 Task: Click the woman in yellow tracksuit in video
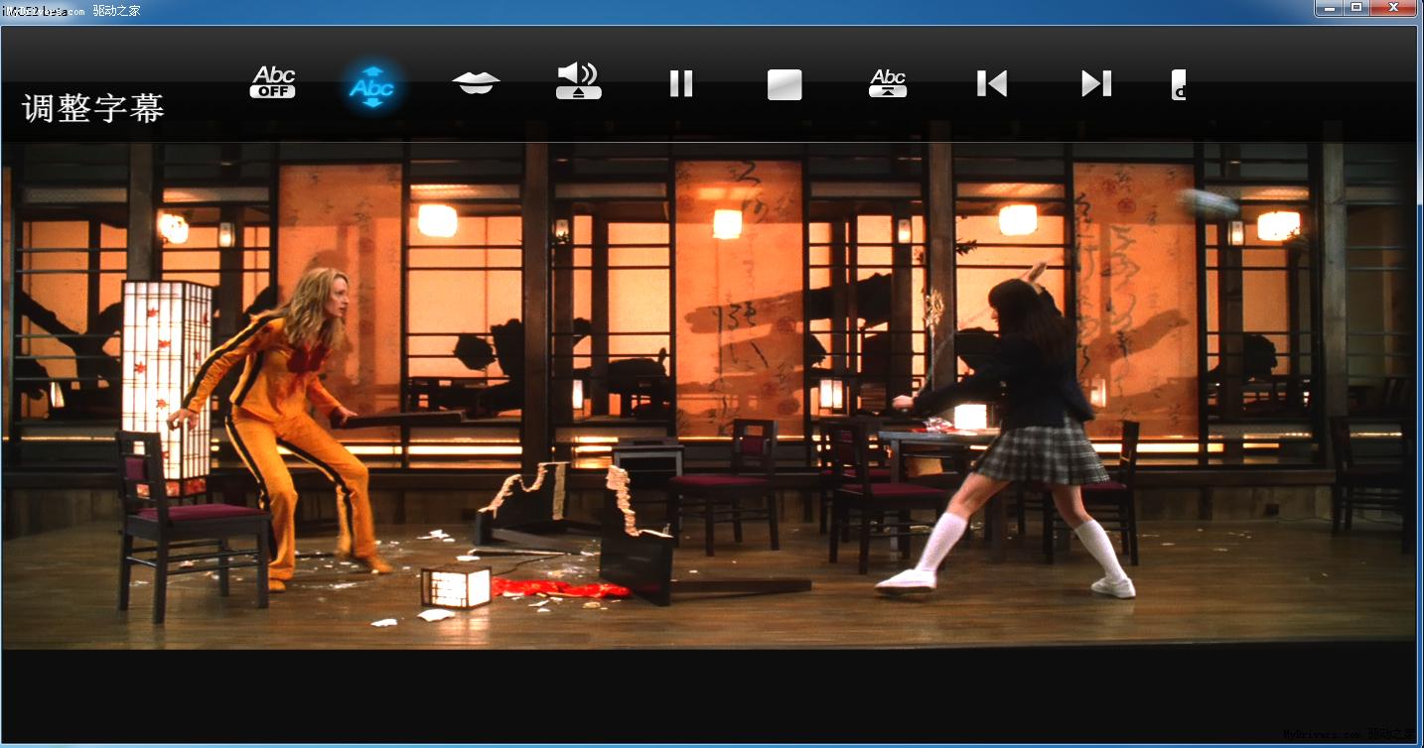(x=288, y=417)
